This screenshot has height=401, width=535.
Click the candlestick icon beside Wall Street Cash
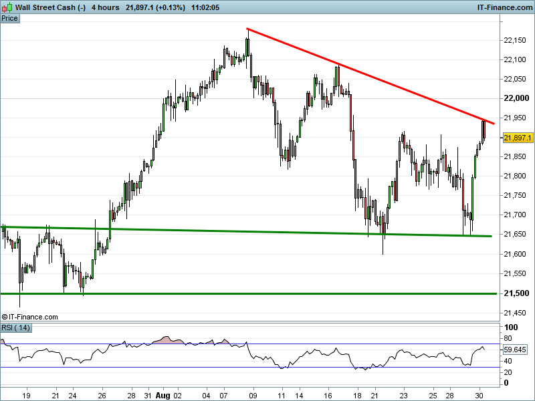click(x=7, y=7)
